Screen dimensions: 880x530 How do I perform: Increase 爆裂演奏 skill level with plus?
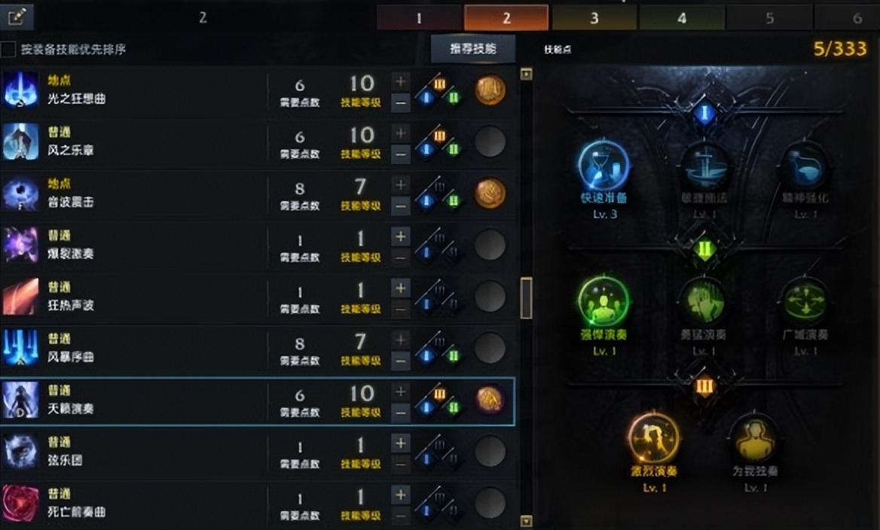click(400, 236)
